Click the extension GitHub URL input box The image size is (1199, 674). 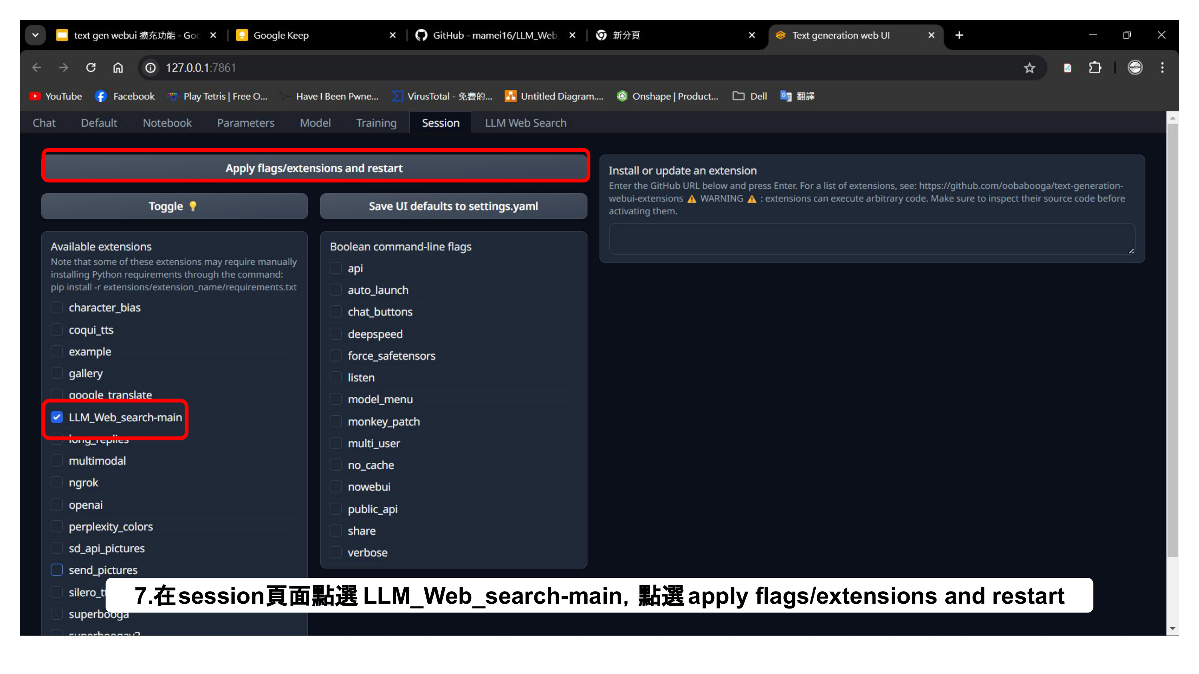click(872, 239)
